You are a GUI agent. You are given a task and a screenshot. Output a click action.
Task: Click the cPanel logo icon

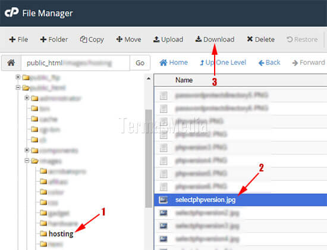12,12
